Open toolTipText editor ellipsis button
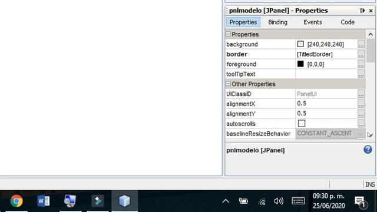The height and width of the screenshot is (212, 377). [361, 74]
